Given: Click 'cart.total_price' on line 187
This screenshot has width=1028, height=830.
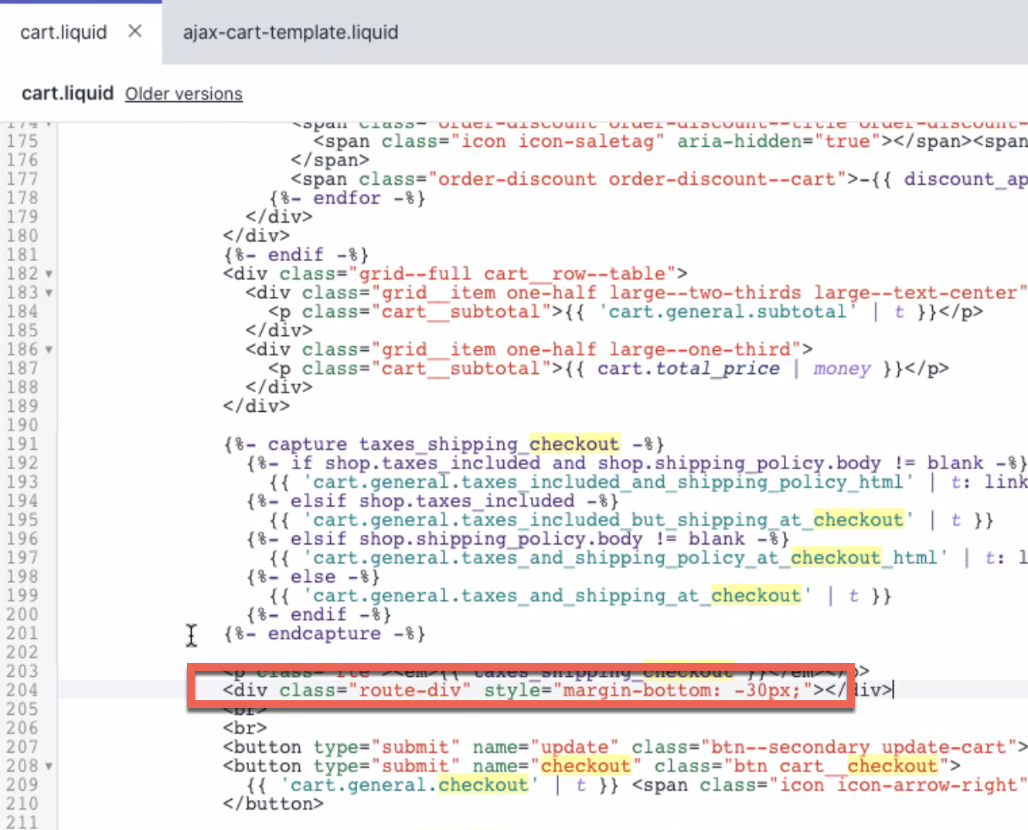Looking at the screenshot, I should pyautogui.click(x=688, y=369).
